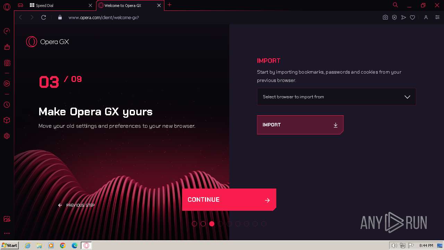Viewport: 444px width, 250px height.
Task: Click the address bar URL field
Action: coord(222,17)
